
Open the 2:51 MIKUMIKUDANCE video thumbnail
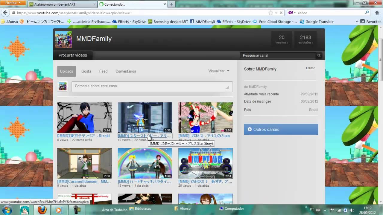click(206, 163)
